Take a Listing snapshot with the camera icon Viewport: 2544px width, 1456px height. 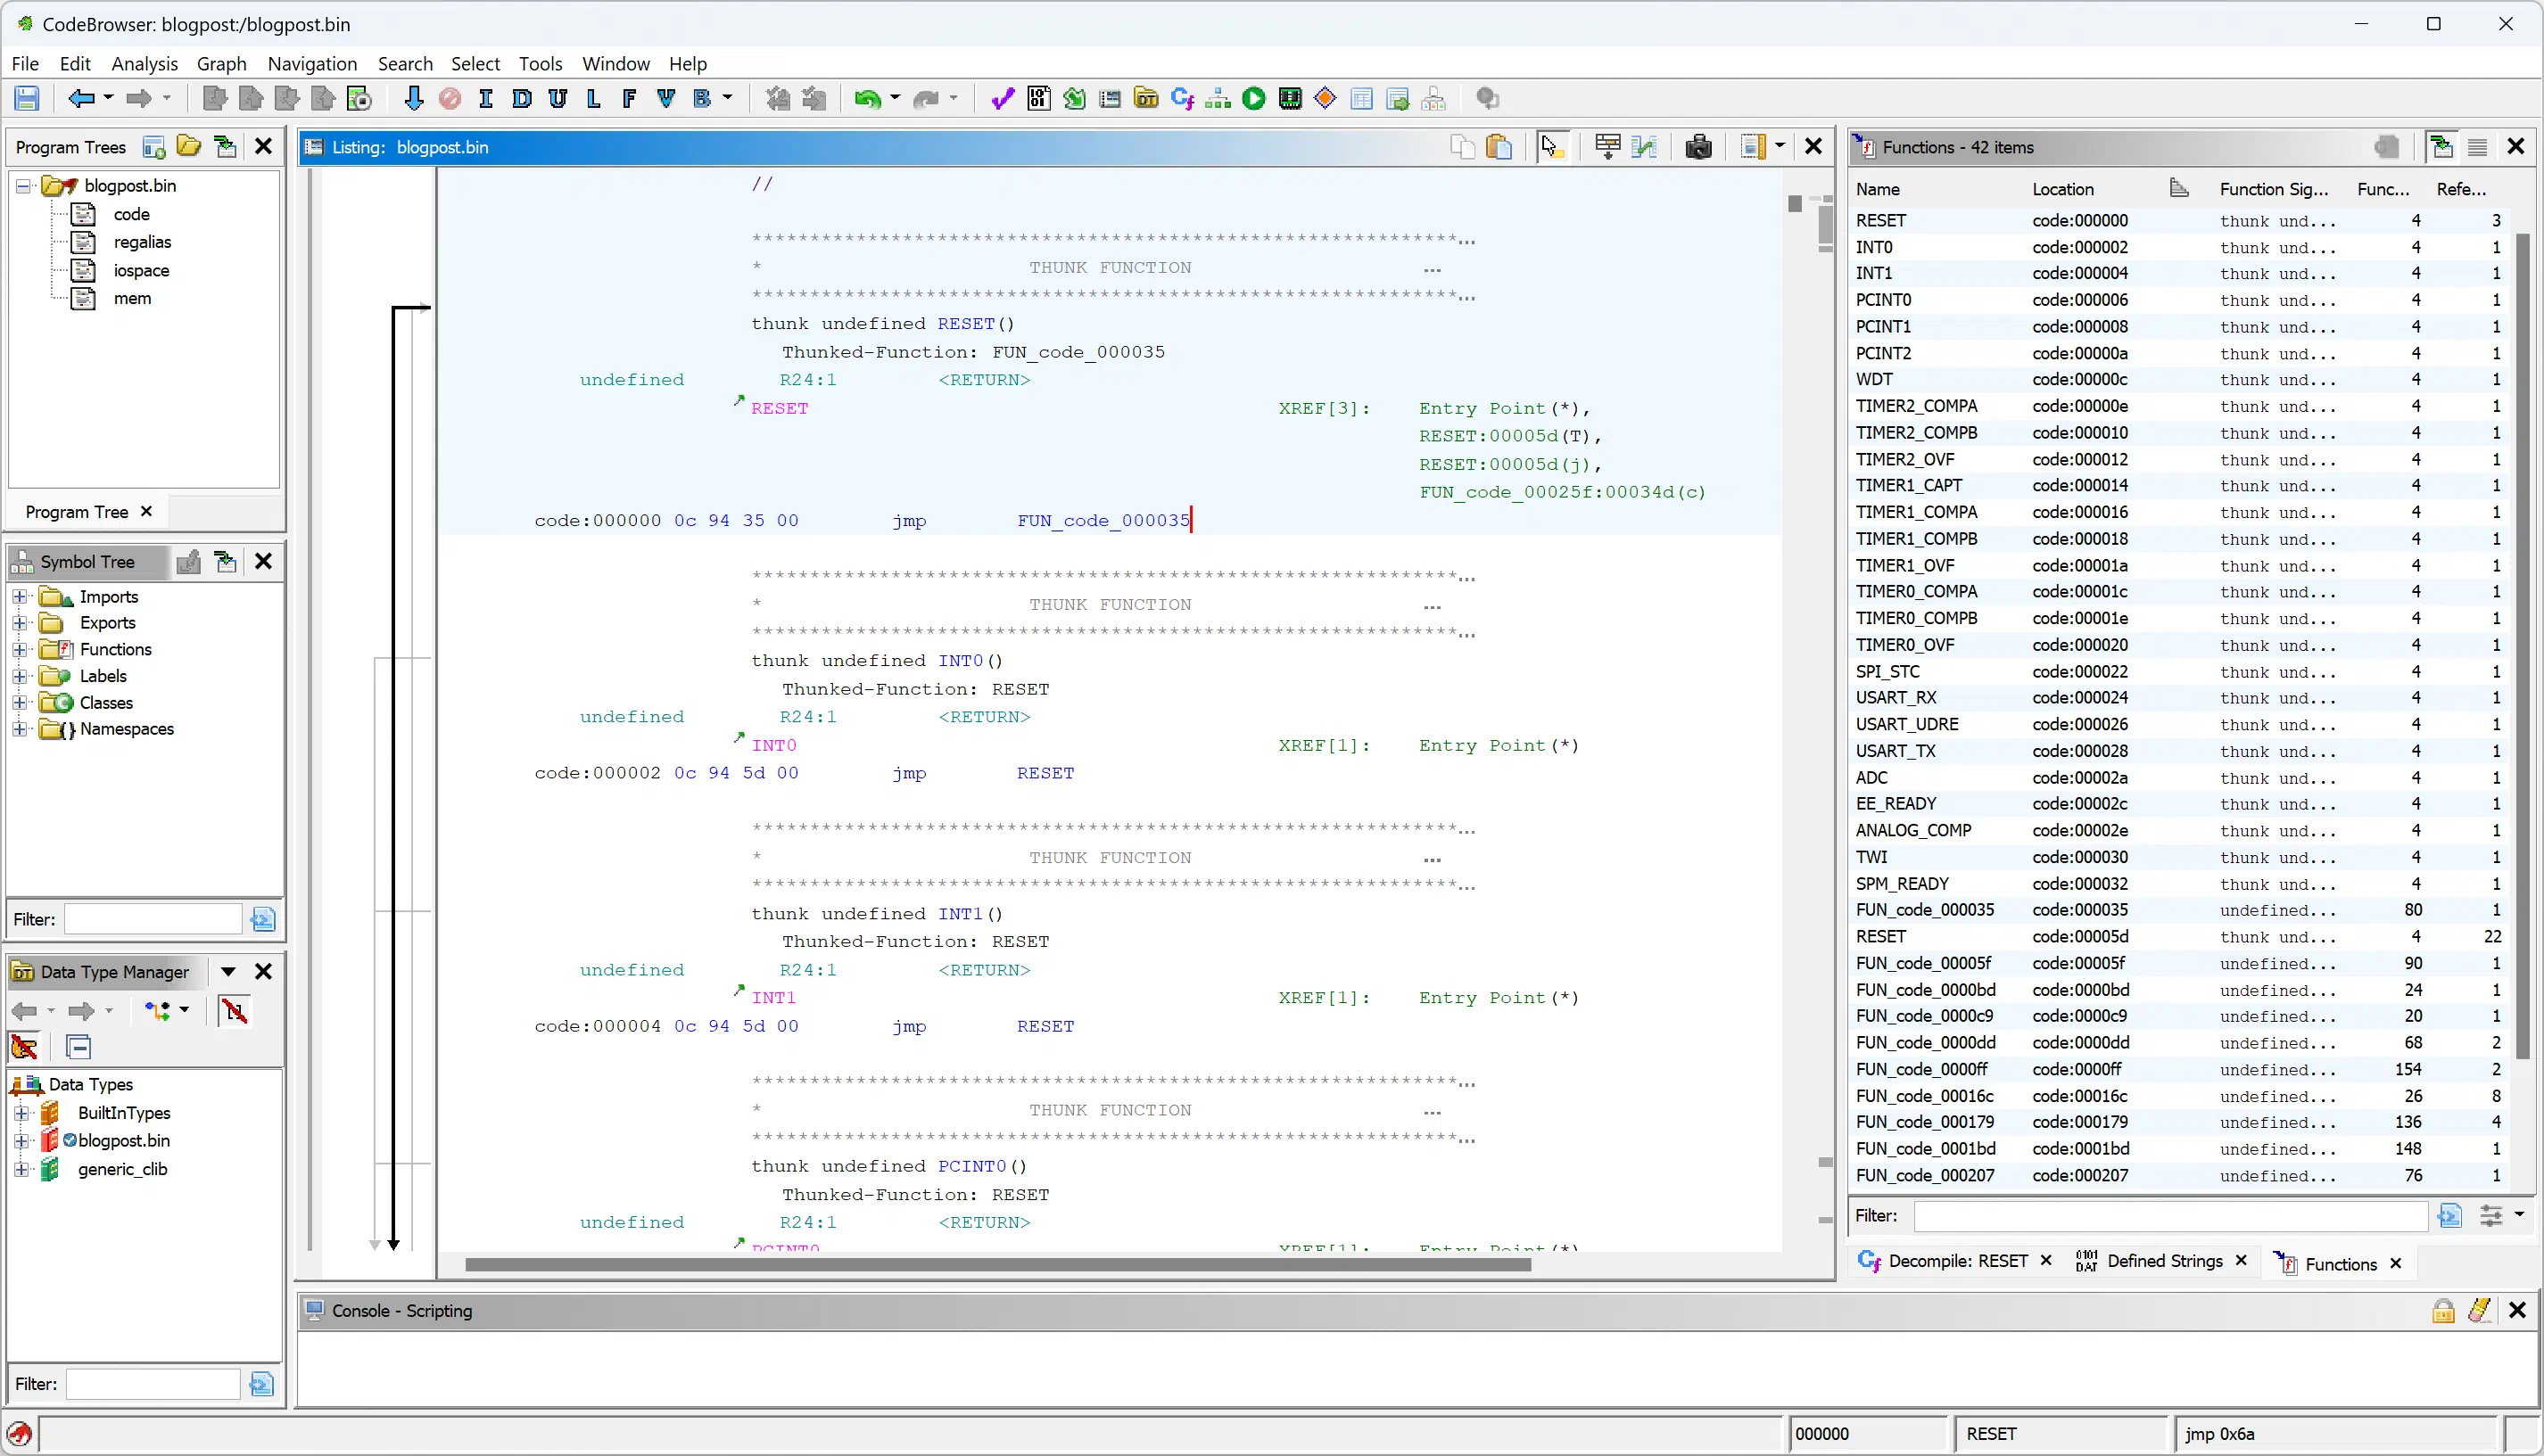click(x=1698, y=147)
